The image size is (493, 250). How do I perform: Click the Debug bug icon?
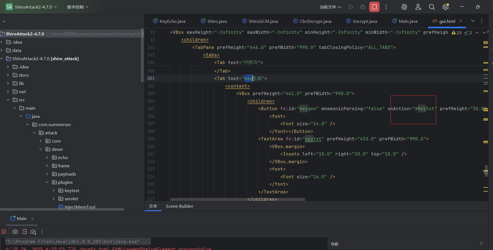click(363, 7)
